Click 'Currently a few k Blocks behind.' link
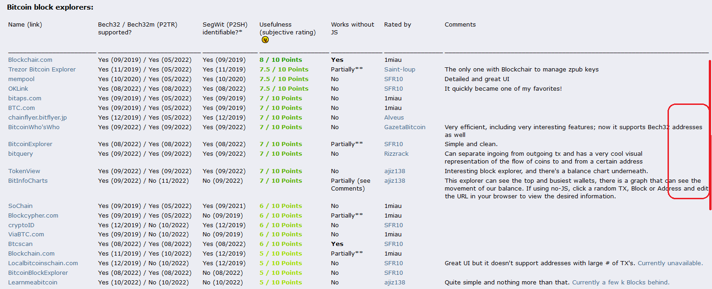Viewport: 712px width, 289px height. [621, 282]
